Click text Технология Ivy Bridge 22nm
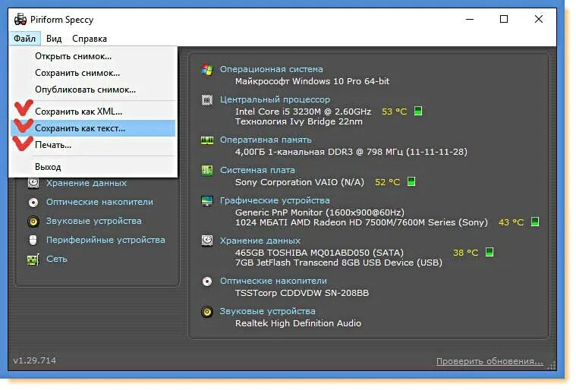This screenshot has width=576, height=390. (x=299, y=121)
